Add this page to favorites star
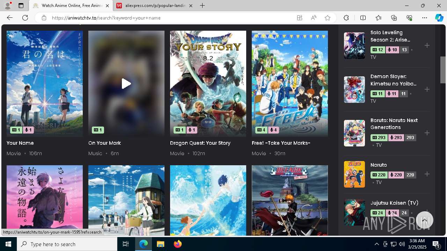Screen dimensions: 447x251 click(328, 18)
